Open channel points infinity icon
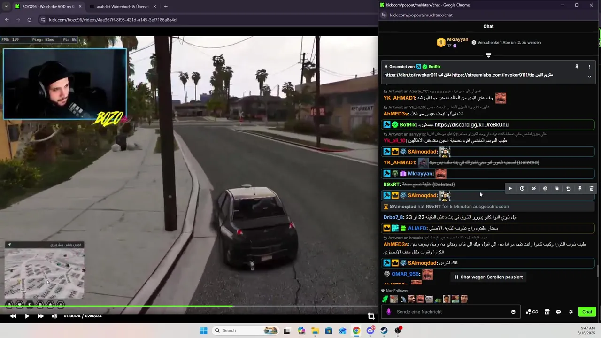This screenshot has width=601, height=338. [x=532, y=312]
